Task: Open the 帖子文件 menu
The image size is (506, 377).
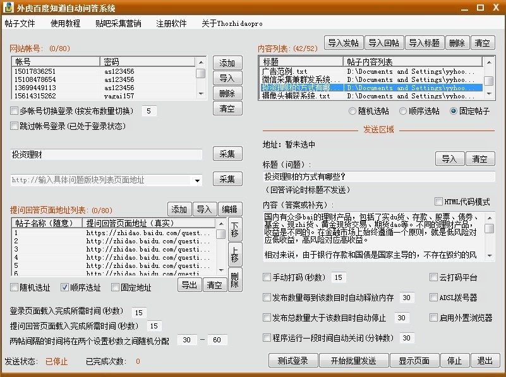Action: [x=20, y=23]
